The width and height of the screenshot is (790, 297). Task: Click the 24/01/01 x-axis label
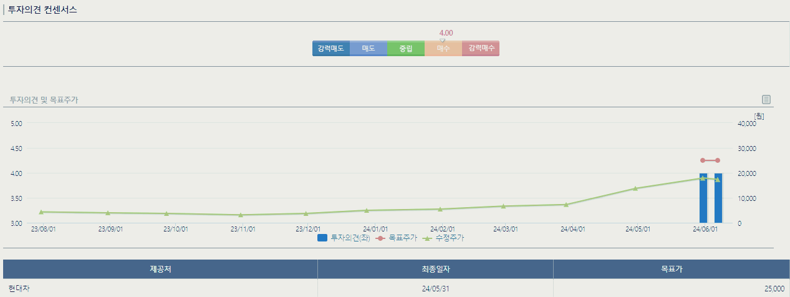pyautogui.click(x=375, y=229)
